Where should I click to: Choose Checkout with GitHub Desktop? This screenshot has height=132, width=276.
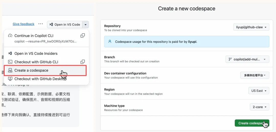[x=40, y=79]
